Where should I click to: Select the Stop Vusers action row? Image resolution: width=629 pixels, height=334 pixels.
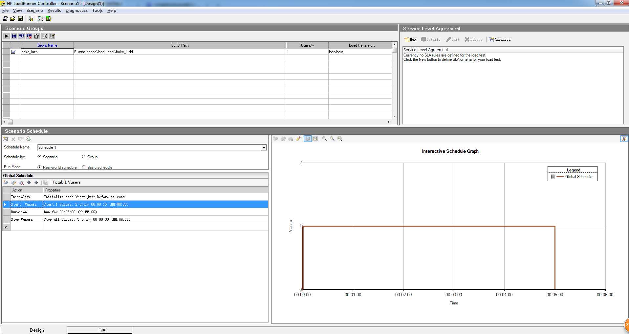click(135, 219)
